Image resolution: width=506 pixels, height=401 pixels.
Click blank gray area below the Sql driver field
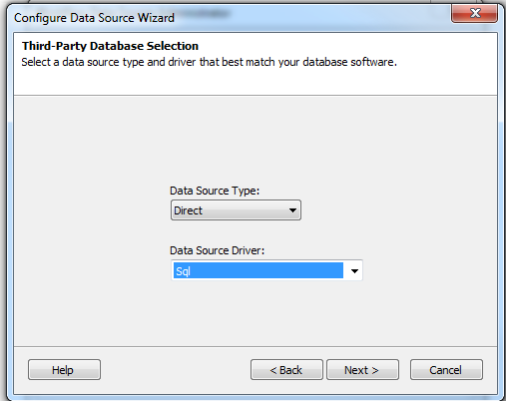[x=255, y=312]
